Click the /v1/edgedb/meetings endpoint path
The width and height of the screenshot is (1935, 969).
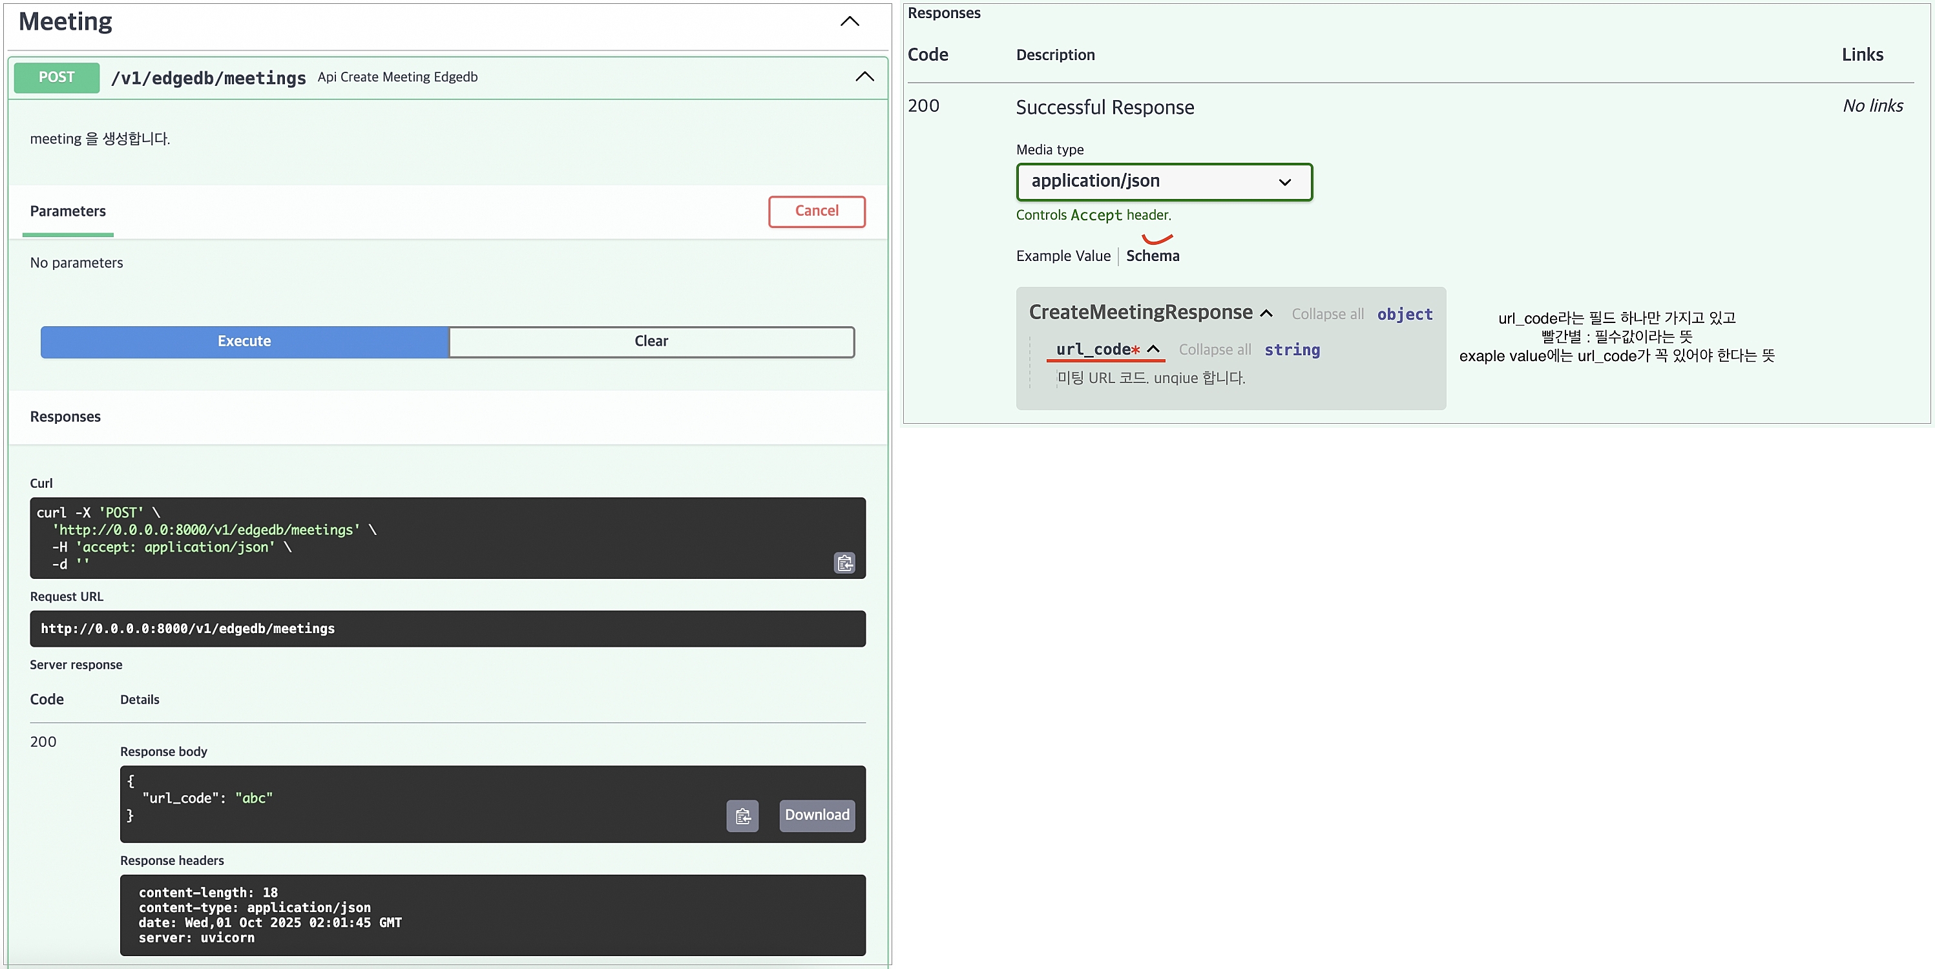click(208, 78)
